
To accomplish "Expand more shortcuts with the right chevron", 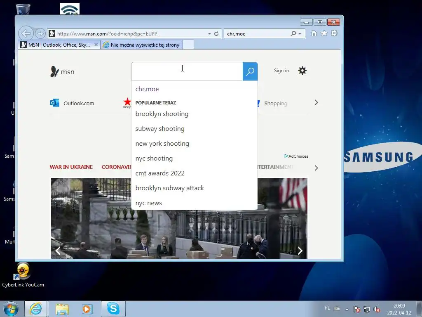I will 316,102.
